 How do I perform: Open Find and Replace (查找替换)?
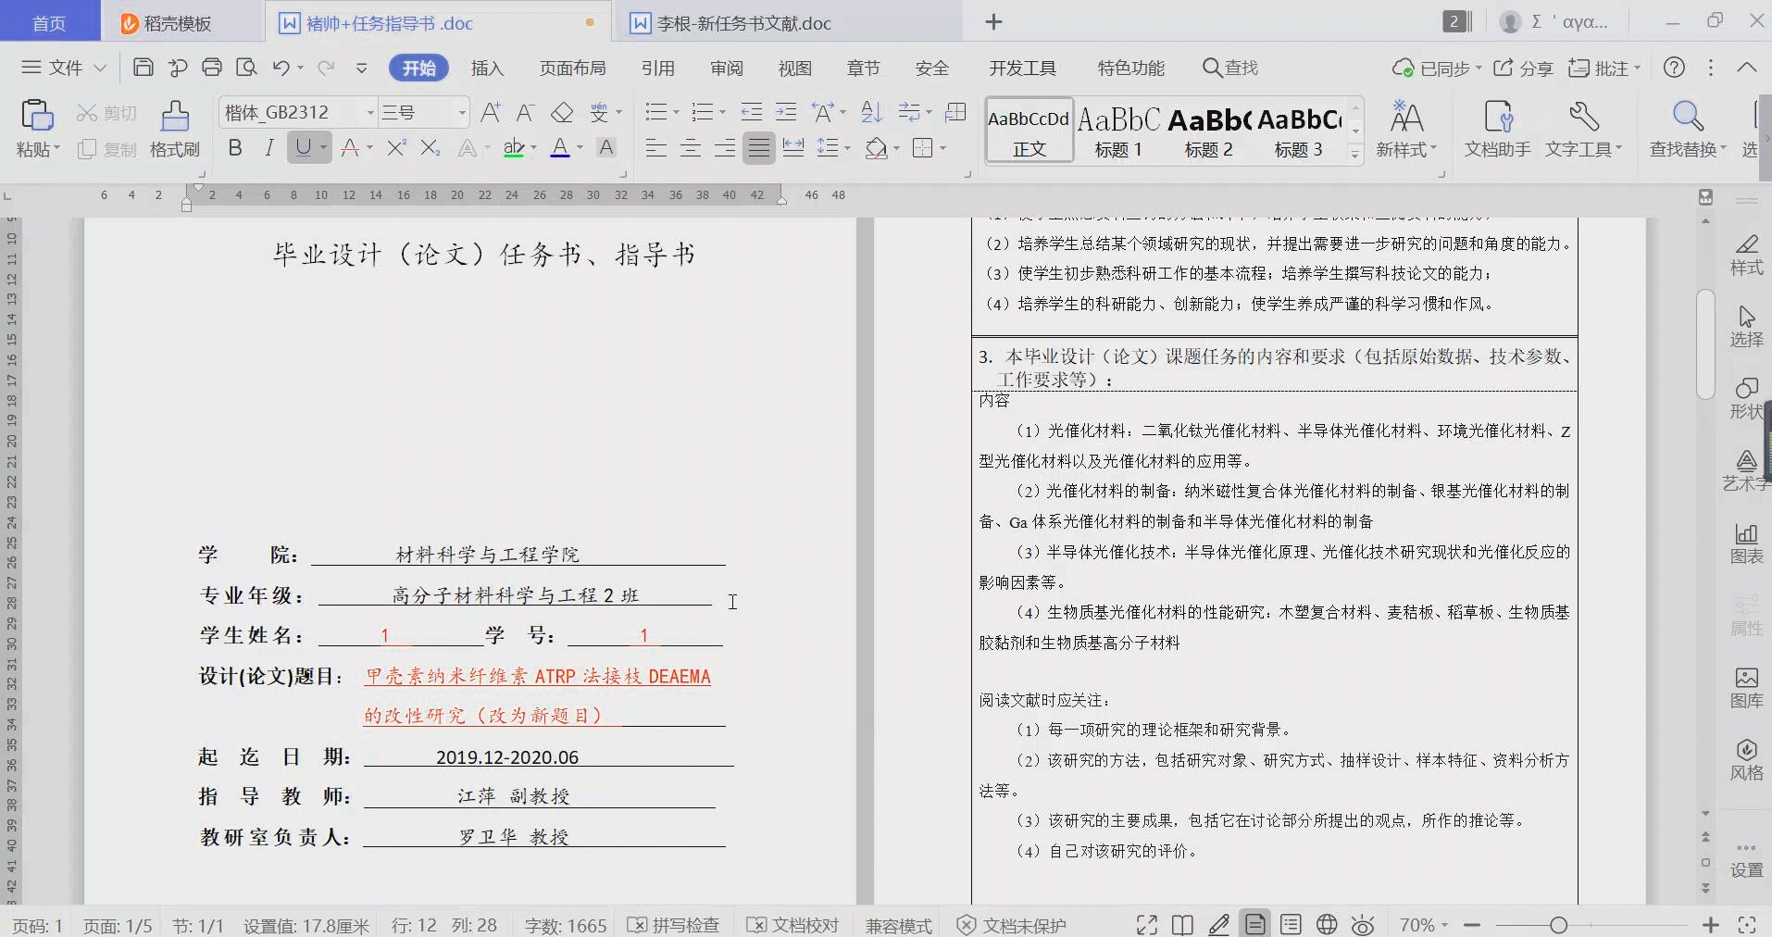pos(1687,129)
